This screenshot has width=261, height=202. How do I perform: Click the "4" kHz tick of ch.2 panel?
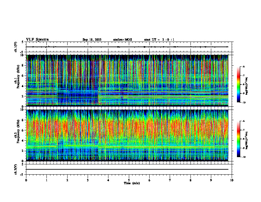23,141
